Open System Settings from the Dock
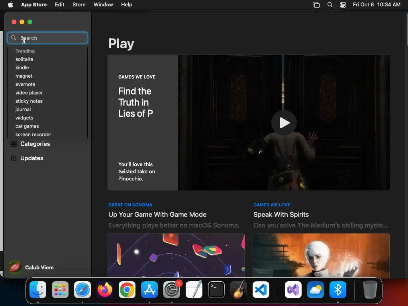This screenshot has height=306, width=408. point(172,290)
